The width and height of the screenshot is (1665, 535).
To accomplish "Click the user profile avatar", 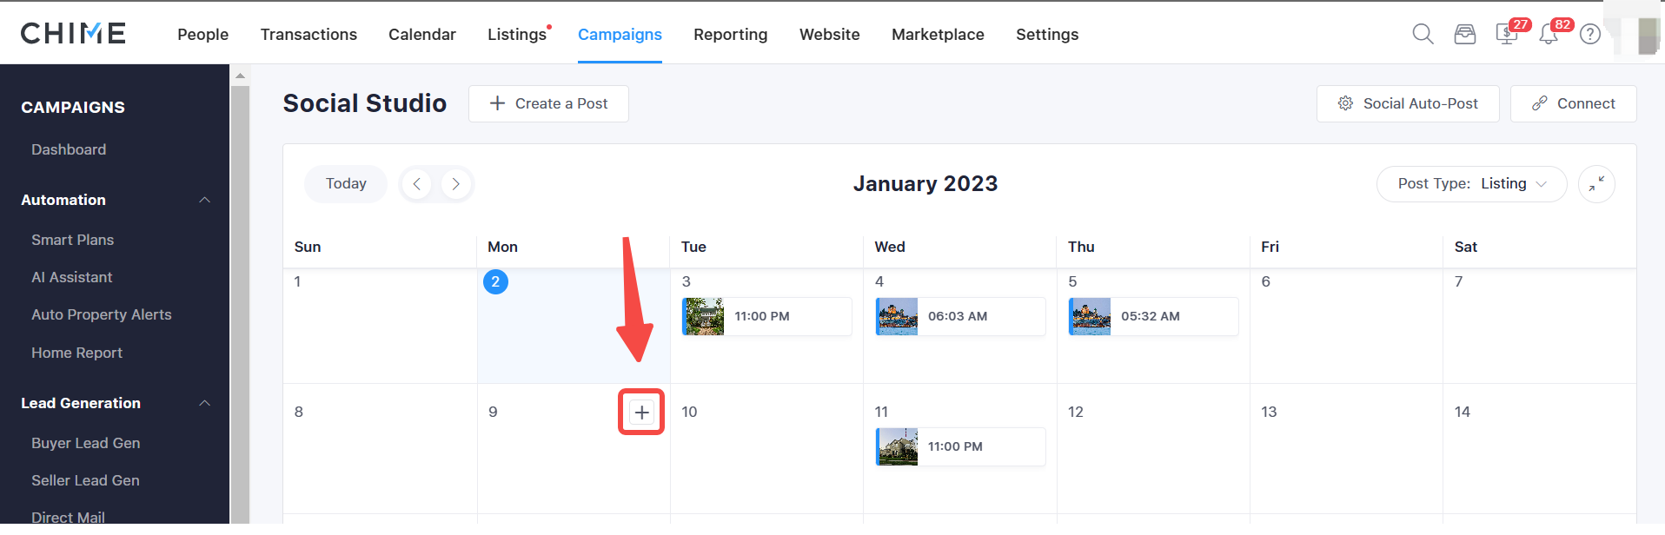I will [x=1648, y=35].
